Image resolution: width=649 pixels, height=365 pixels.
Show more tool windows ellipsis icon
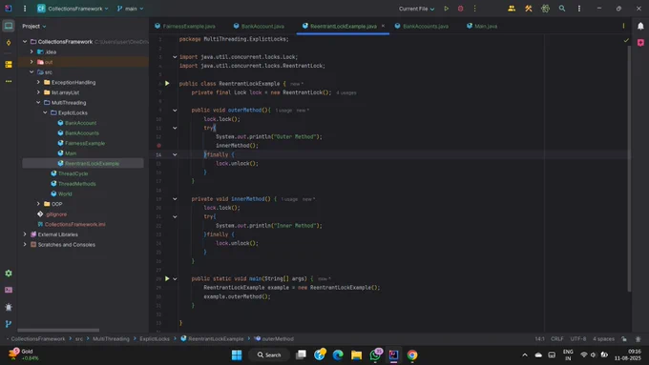(9, 81)
